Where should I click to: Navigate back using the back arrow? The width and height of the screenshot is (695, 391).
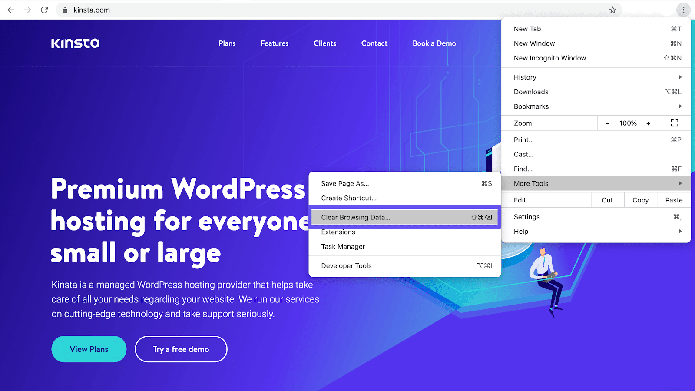point(10,10)
